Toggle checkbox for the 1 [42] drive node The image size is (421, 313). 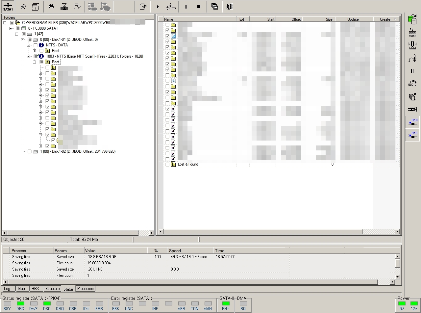pos(24,34)
